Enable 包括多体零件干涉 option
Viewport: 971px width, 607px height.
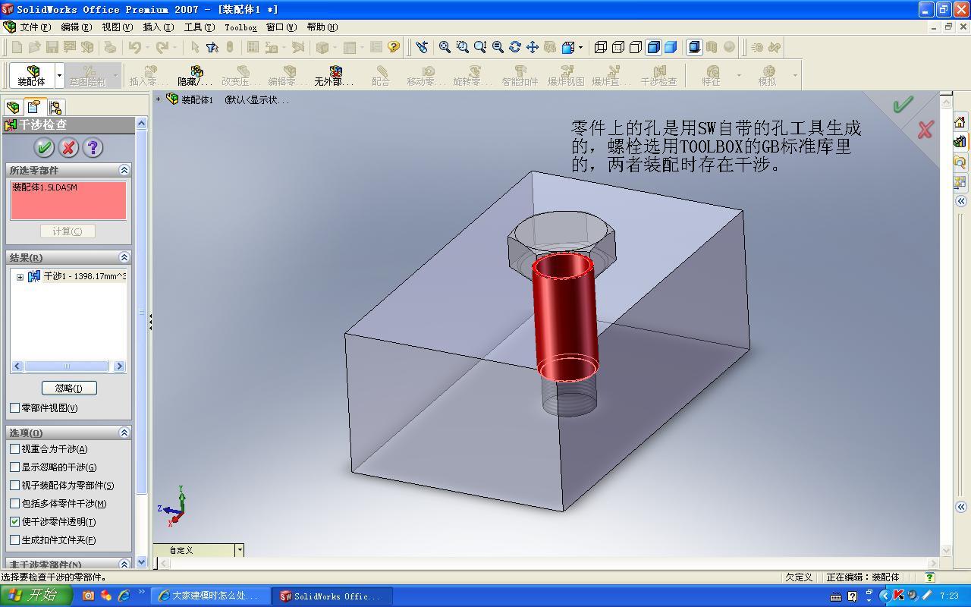(x=14, y=503)
